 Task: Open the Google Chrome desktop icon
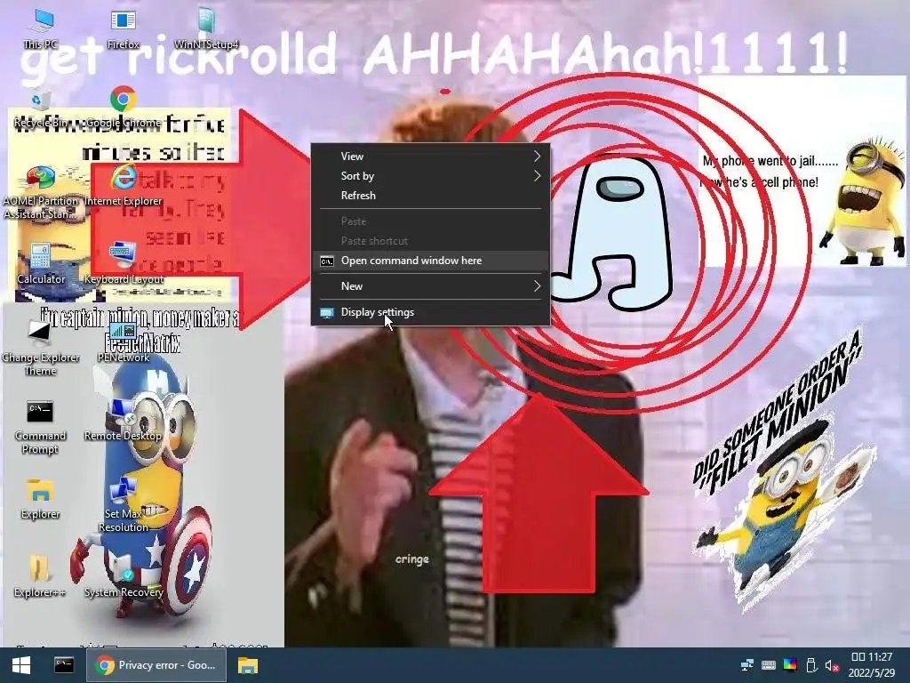(123, 107)
